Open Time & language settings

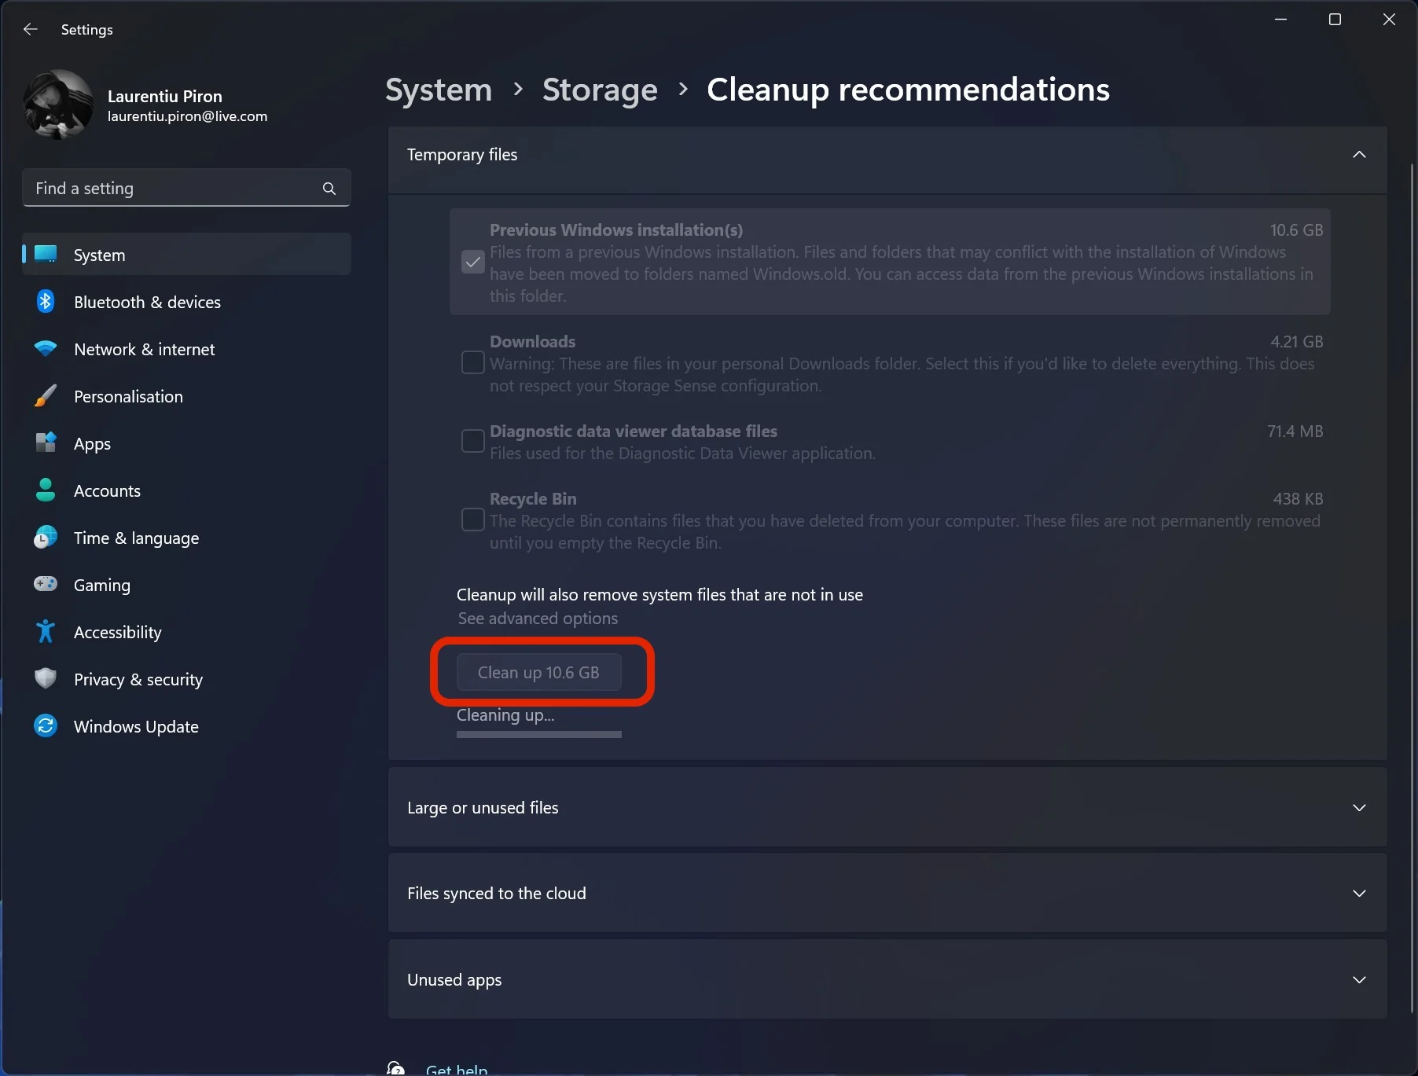click(186, 538)
